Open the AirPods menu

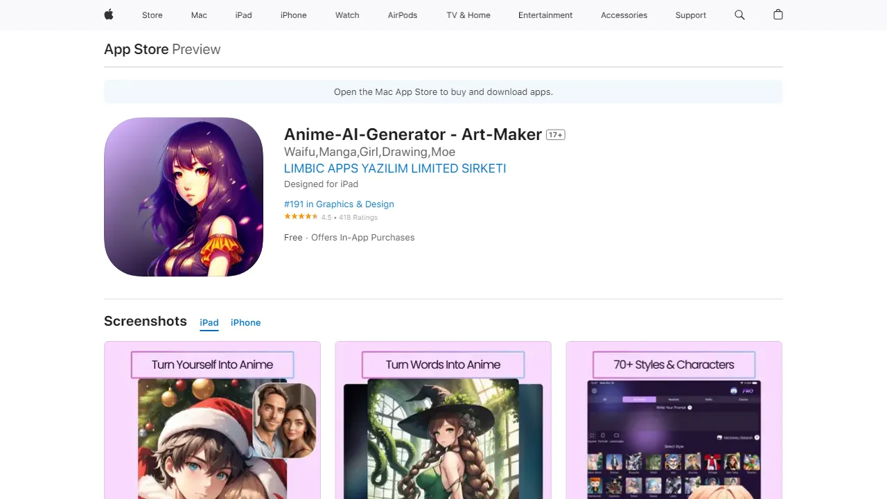point(403,15)
